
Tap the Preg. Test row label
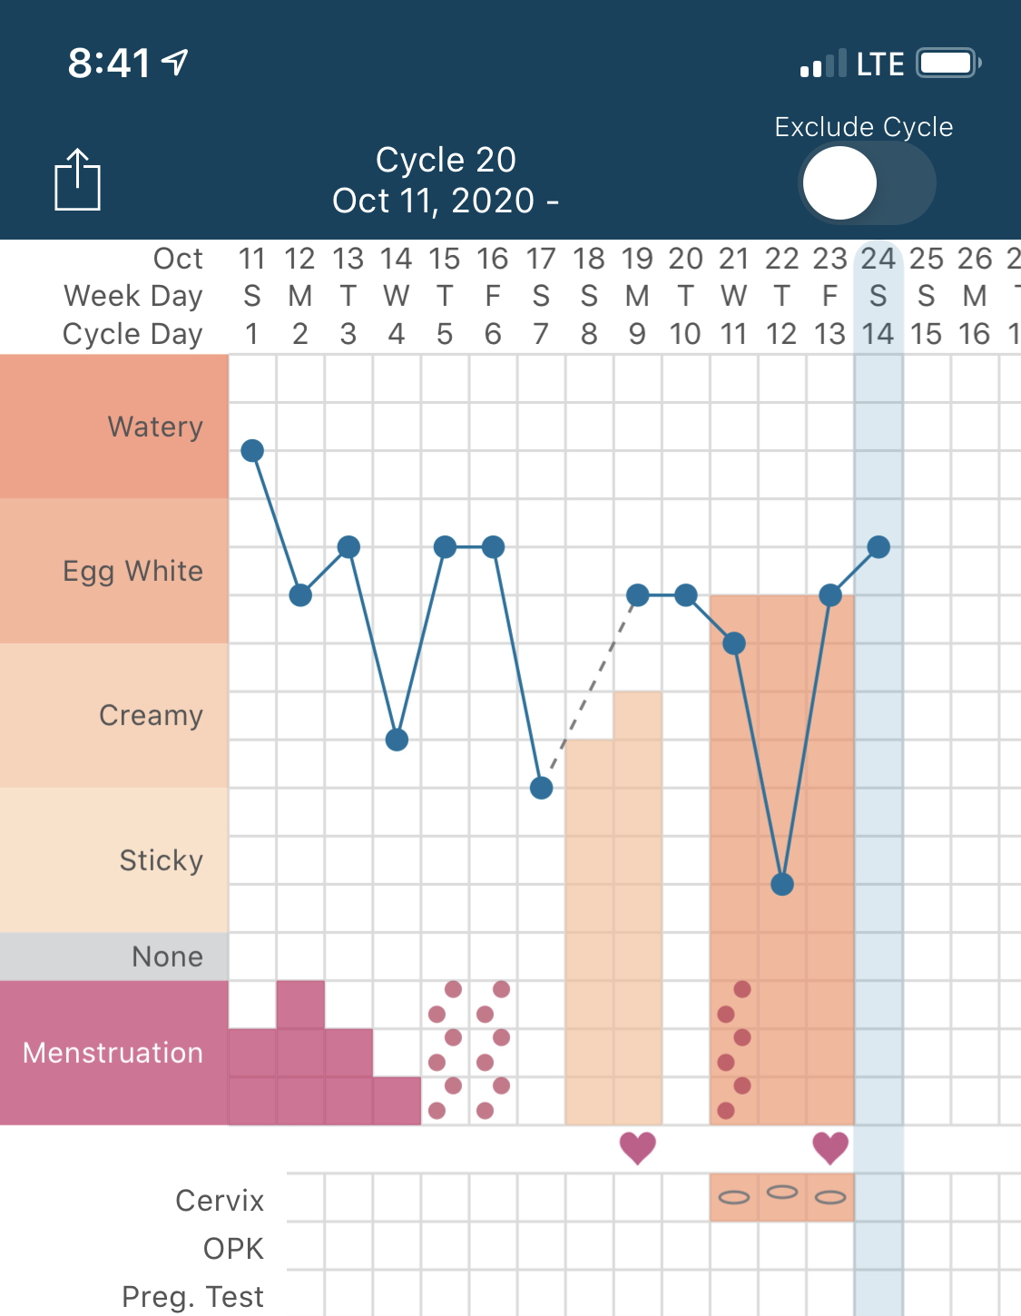coord(192,1297)
